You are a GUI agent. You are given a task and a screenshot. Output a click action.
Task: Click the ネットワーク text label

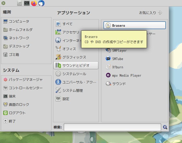coord(19,38)
